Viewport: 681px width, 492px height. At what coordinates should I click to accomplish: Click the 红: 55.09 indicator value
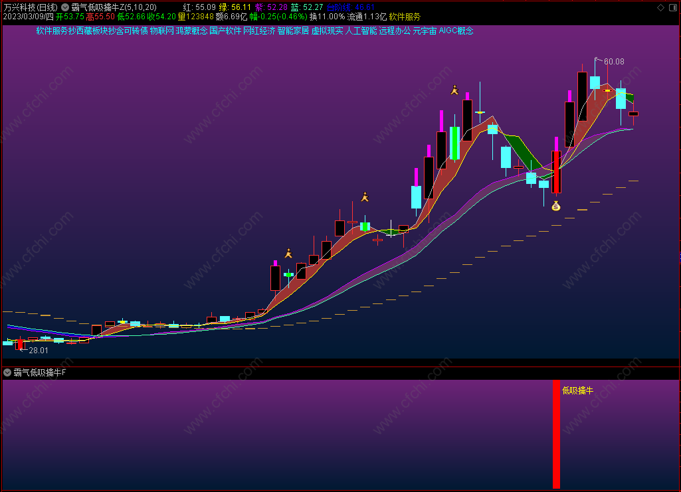(x=199, y=7)
